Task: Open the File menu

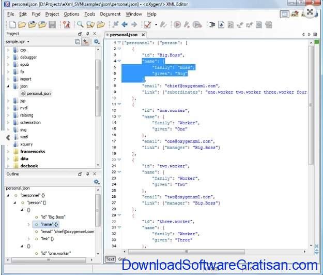Action: coord(10,14)
